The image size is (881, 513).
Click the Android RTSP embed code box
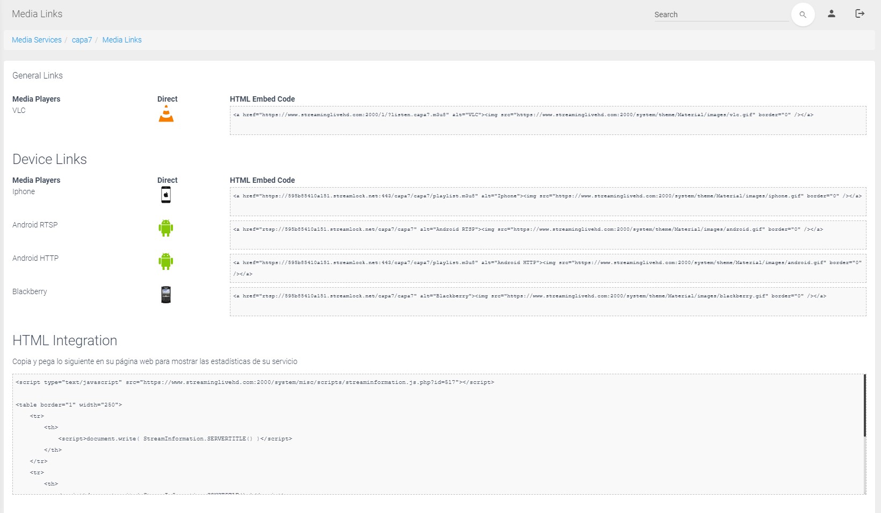click(547, 235)
